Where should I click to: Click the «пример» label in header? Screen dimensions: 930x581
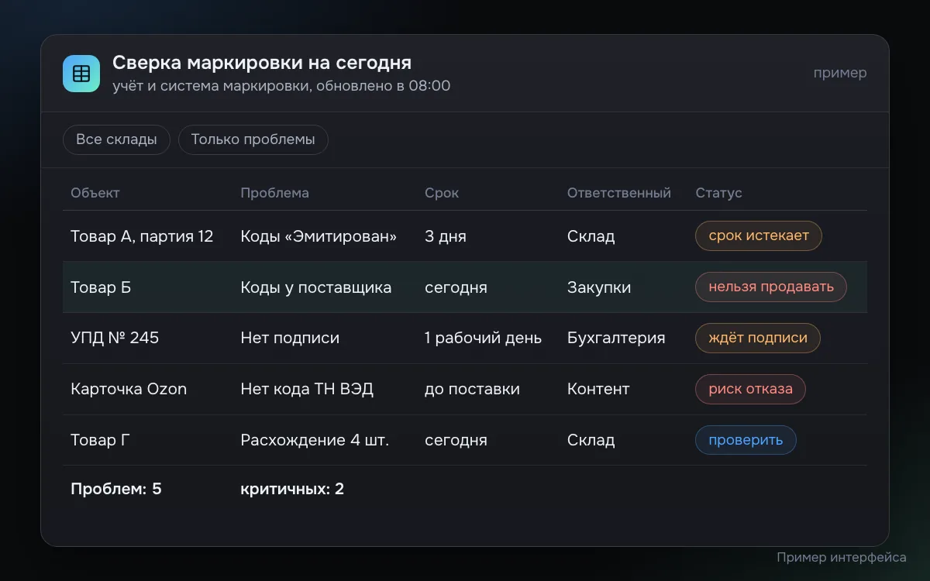click(x=840, y=73)
